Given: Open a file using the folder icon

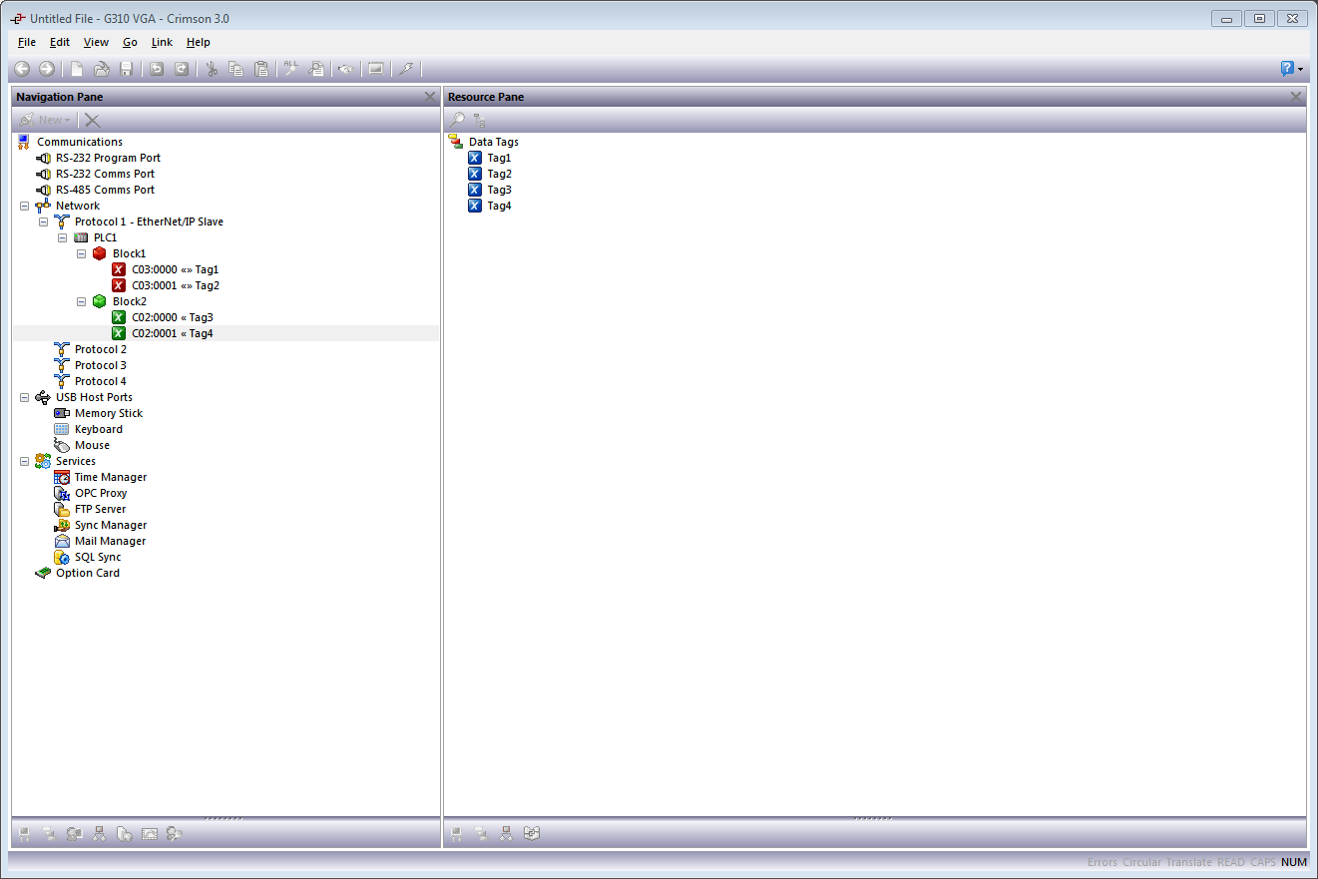Looking at the screenshot, I should (x=102, y=69).
